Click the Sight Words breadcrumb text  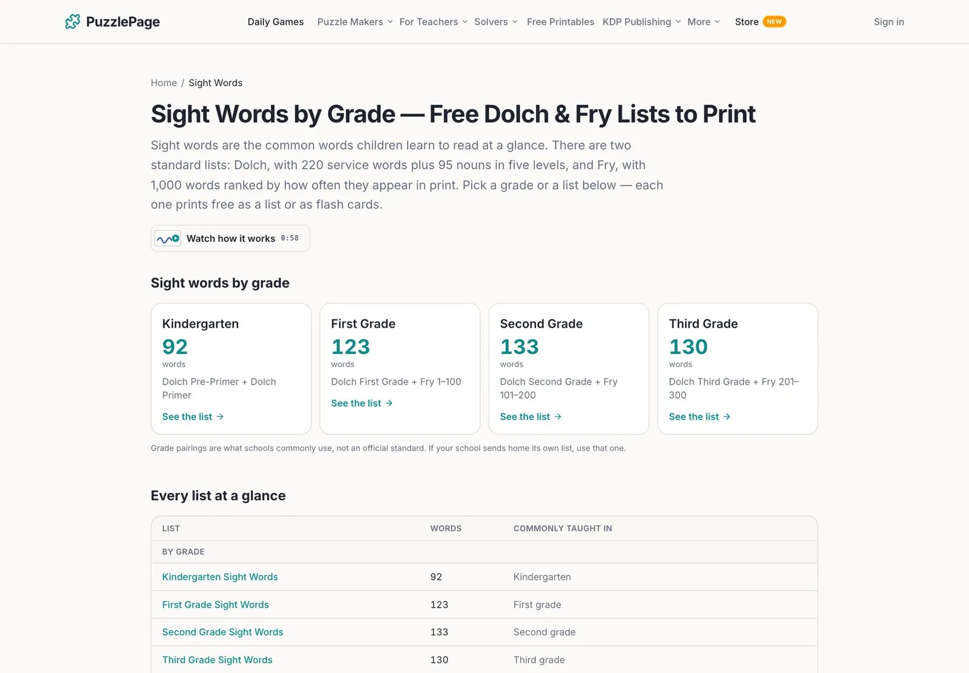216,83
